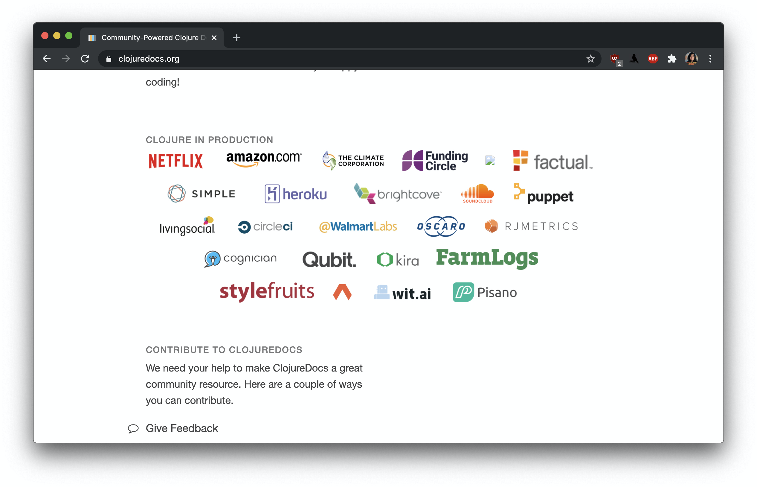Click the WalmartLabs logo
757x487 pixels.
click(358, 226)
